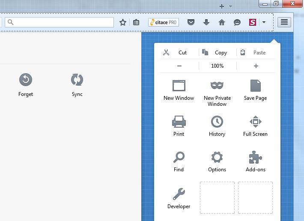Click the Save Page icon
Viewport: 304px width, 221px height.
click(256, 86)
